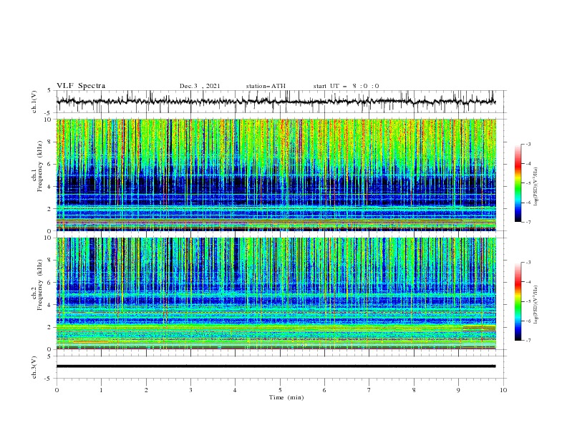This screenshot has height=438, width=567.
Task: Click time axis tick label "1"
Action: [x=101, y=390]
